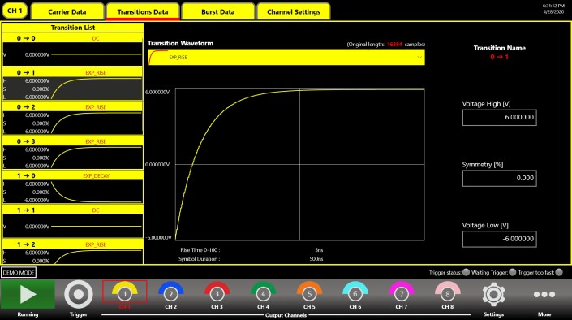Click the Transition Name 0 → 1 text
Viewport: 572px width, 320px height.
(x=499, y=57)
